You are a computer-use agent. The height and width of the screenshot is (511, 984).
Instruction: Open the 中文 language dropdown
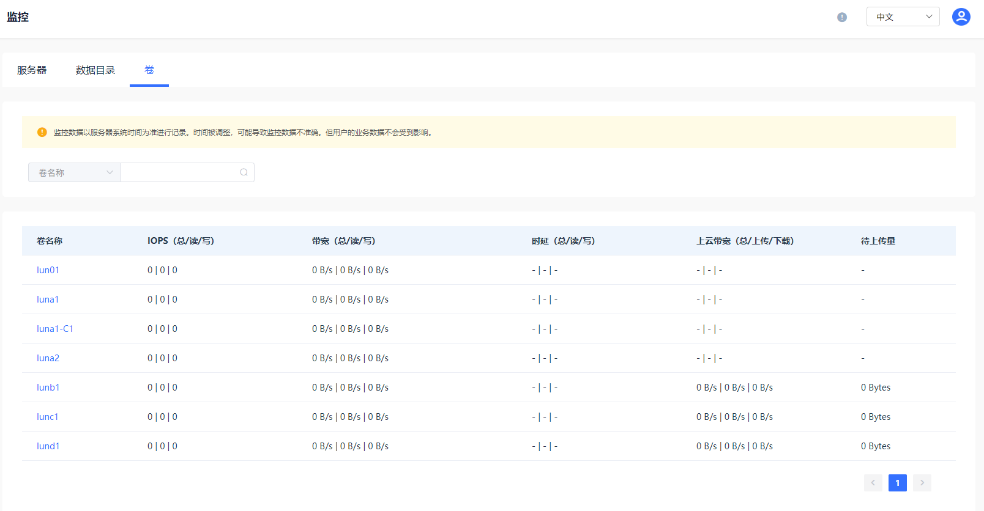tap(903, 17)
